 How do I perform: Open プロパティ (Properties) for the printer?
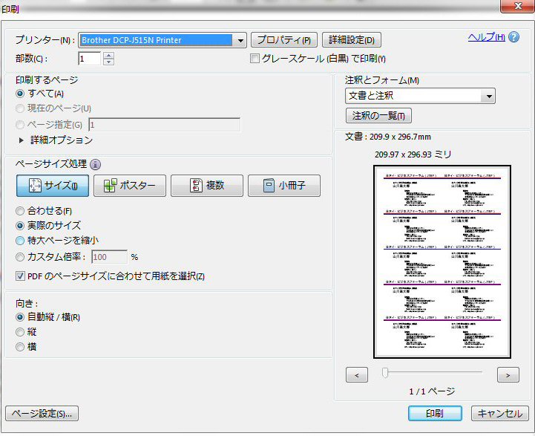coord(284,40)
